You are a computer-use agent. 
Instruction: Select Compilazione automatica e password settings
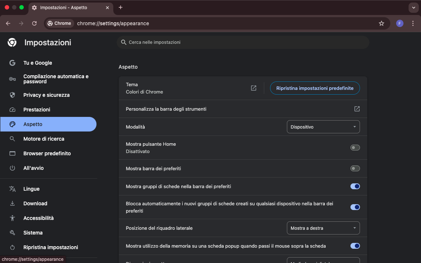56,79
